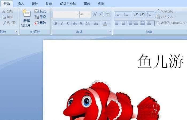Select the red clownfish image

click(111, 101)
